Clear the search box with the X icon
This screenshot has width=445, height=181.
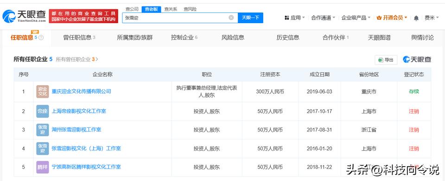(231, 18)
